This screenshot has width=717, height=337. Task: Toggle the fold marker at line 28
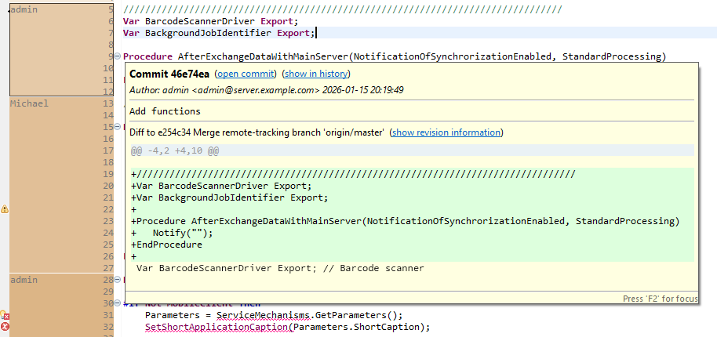(x=118, y=280)
